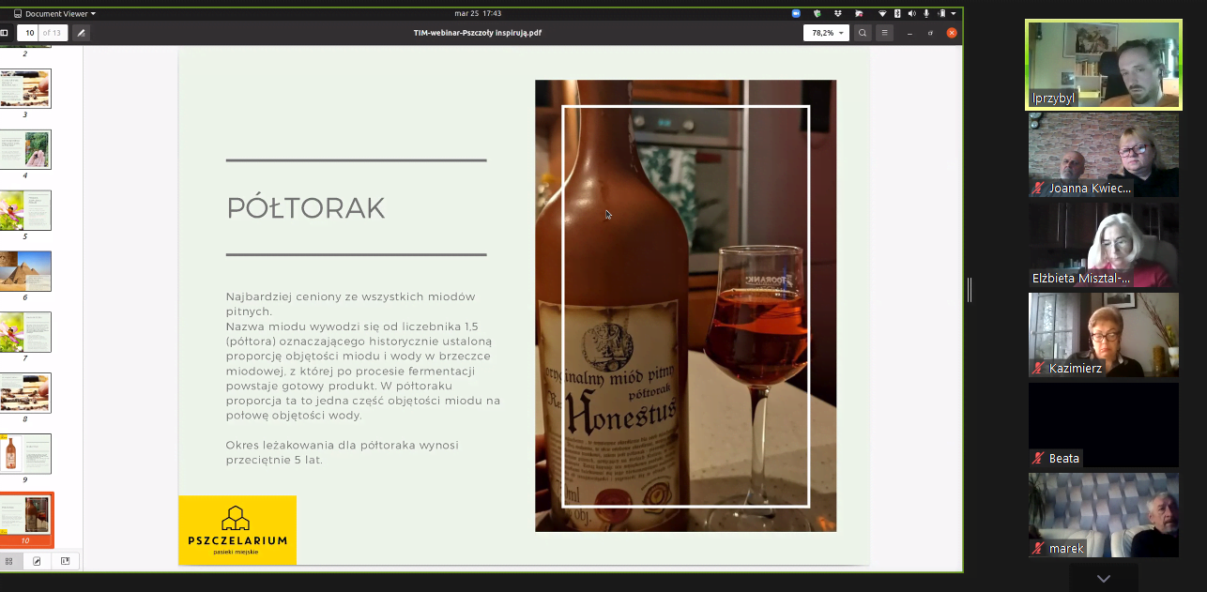The image size is (1207, 592).
Task: Select page 6 thumbnail with pyramids
Action: (x=25, y=271)
